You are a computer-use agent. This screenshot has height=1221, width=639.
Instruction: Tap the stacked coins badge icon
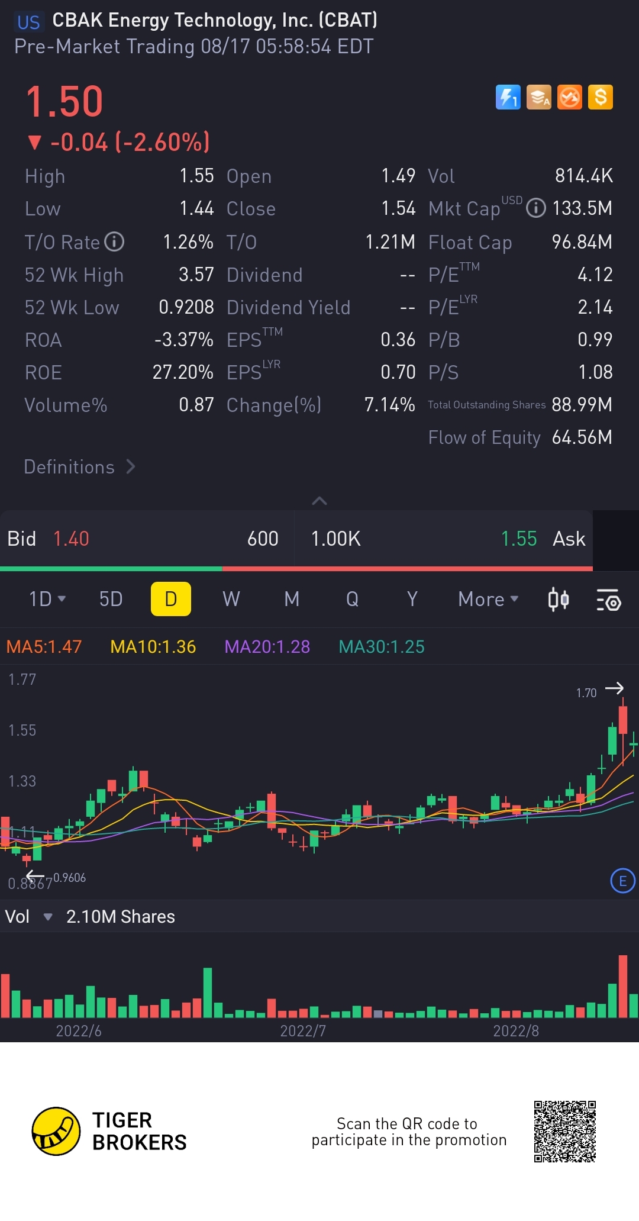click(x=539, y=97)
